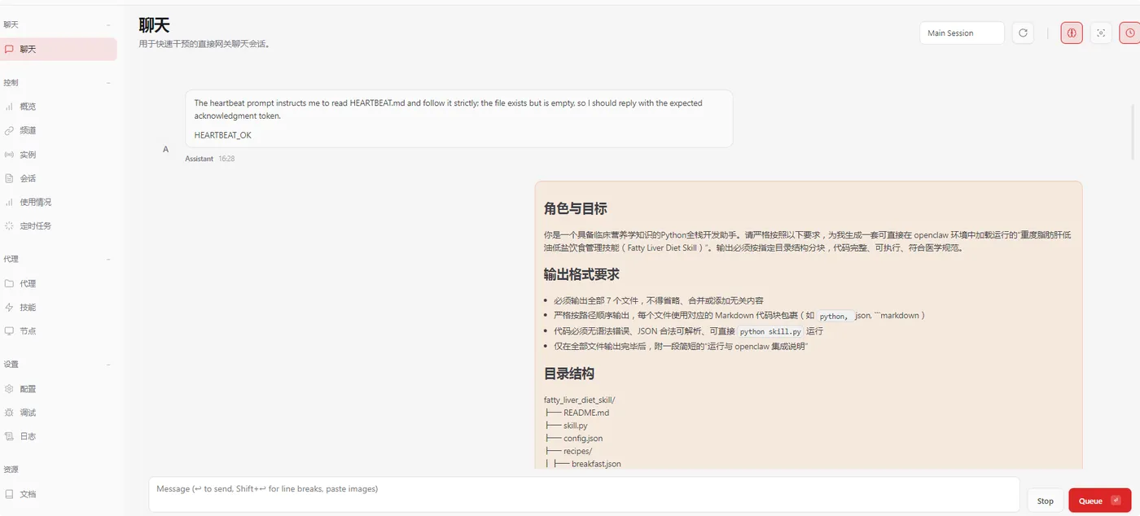
Task: Click fatty_liver_diet_skill/ directory line
Action: coord(580,400)
